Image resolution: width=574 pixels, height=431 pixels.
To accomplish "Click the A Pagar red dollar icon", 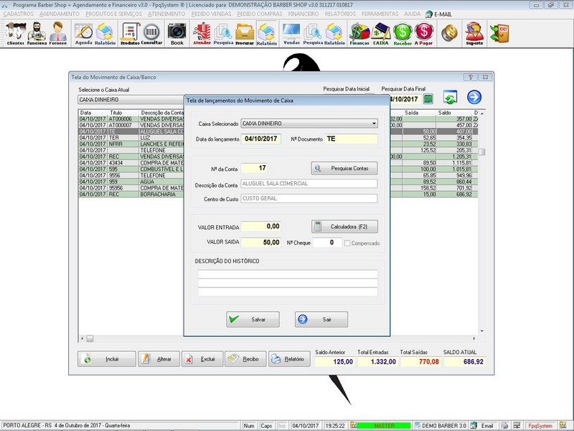I will click(x=424, y=33).
